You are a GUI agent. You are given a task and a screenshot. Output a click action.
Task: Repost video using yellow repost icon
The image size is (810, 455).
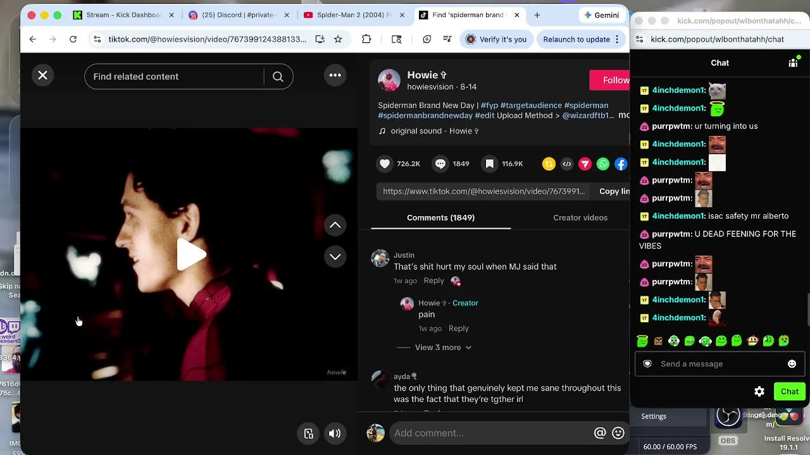point(549,164)
